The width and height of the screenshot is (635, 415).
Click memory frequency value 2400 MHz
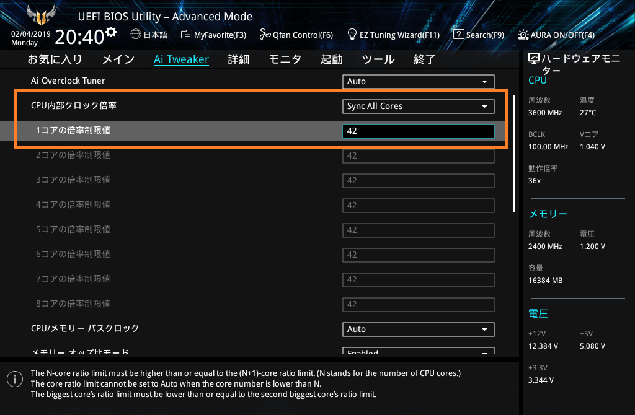pos(545,247)
